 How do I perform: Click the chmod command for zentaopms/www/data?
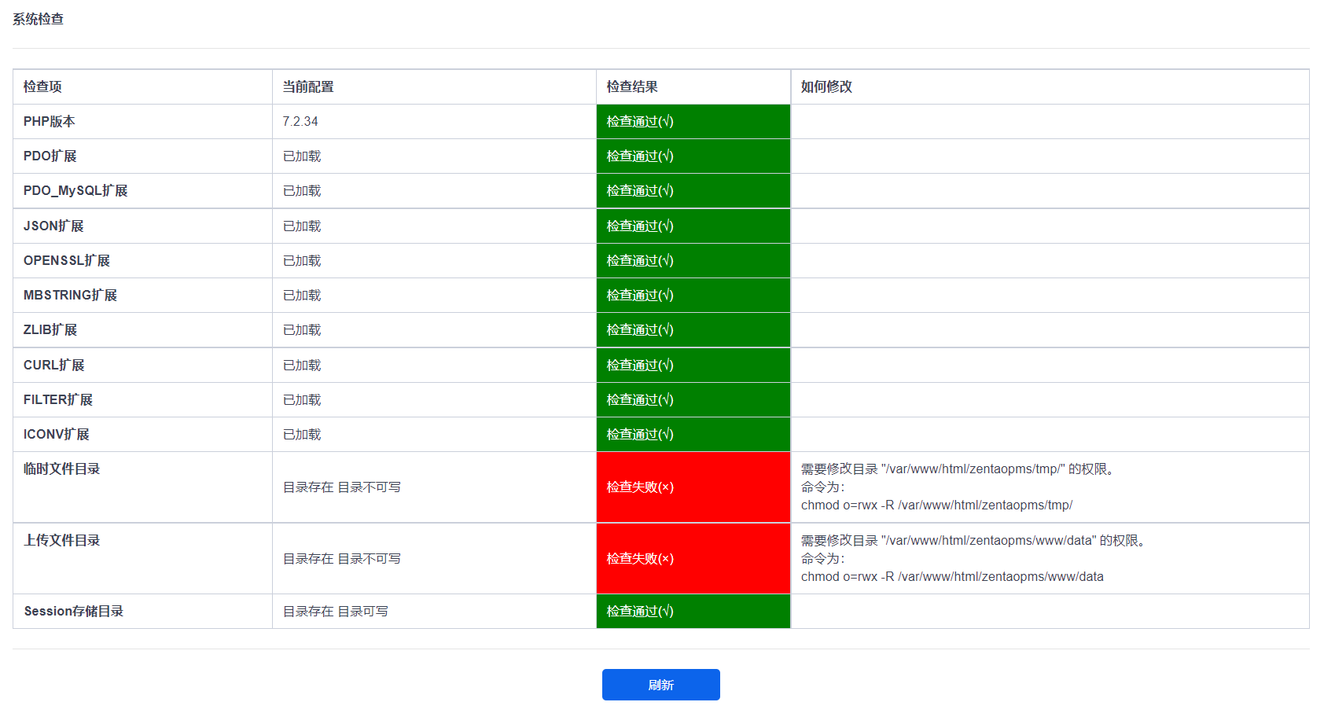pos(952,576)
